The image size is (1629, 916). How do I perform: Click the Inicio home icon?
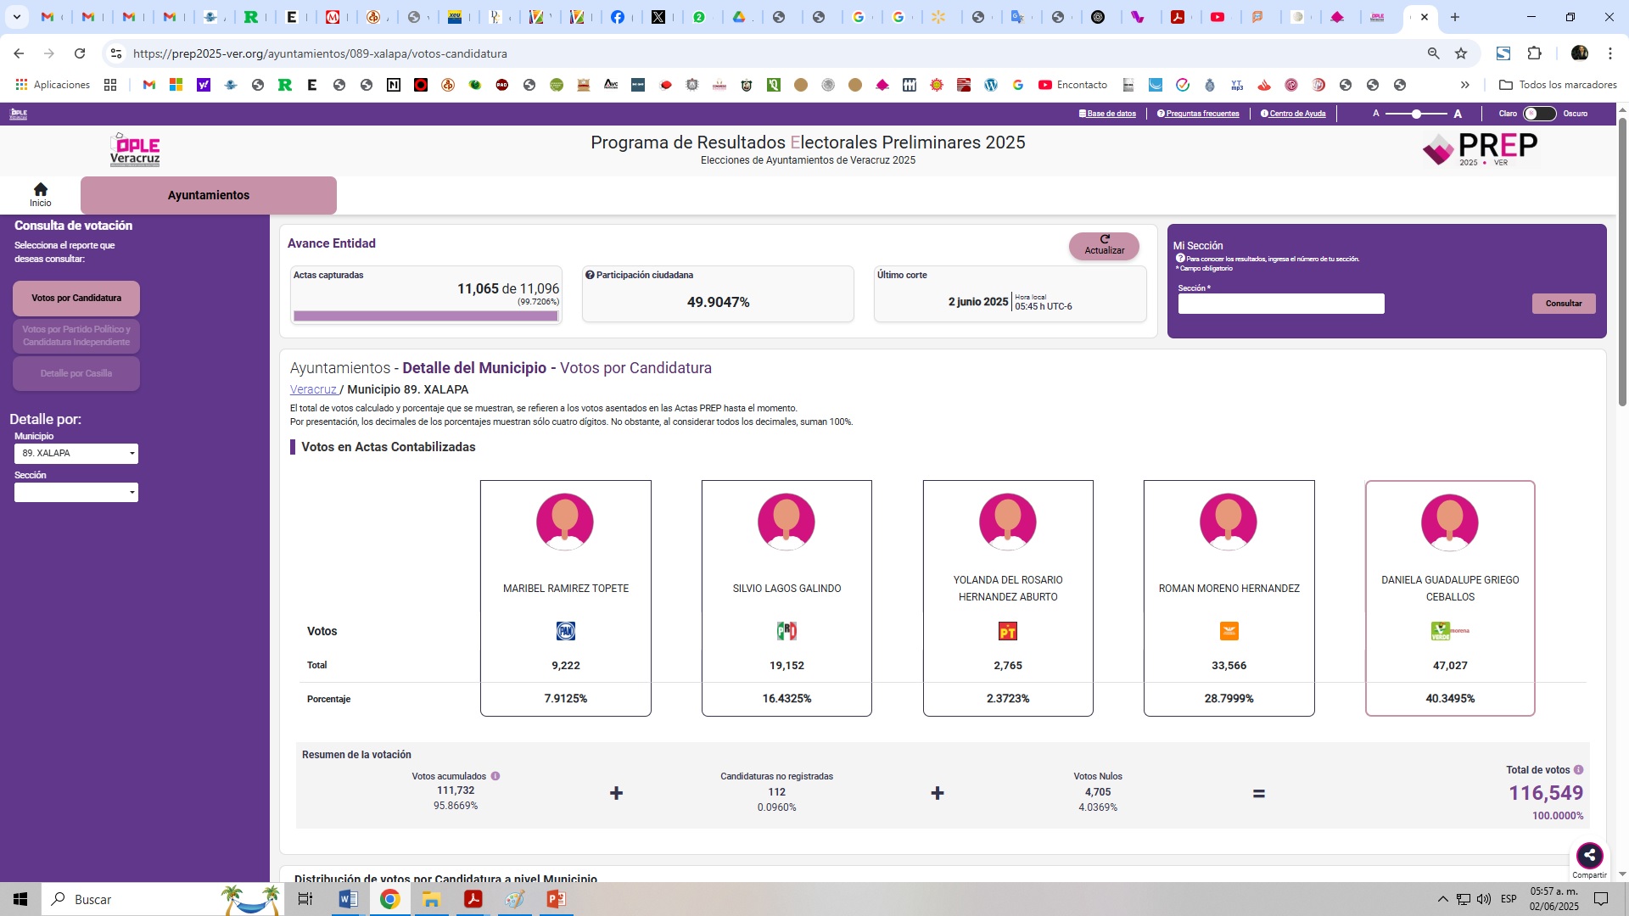40,190
